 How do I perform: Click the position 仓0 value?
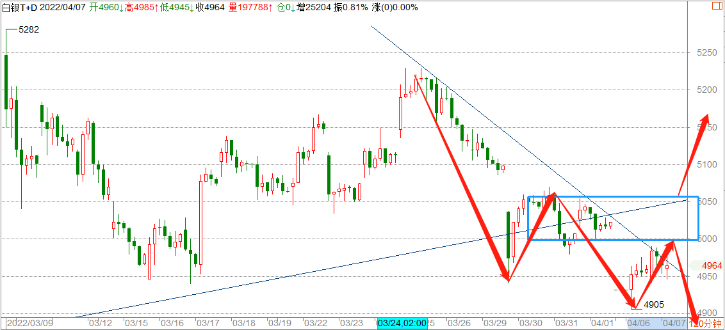click(x=287, y=8)
